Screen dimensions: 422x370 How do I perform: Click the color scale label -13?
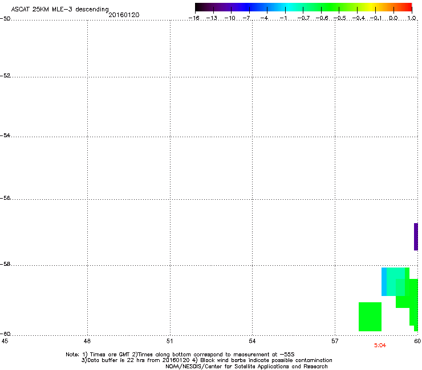pyautogui.click(x=212, y=18)
